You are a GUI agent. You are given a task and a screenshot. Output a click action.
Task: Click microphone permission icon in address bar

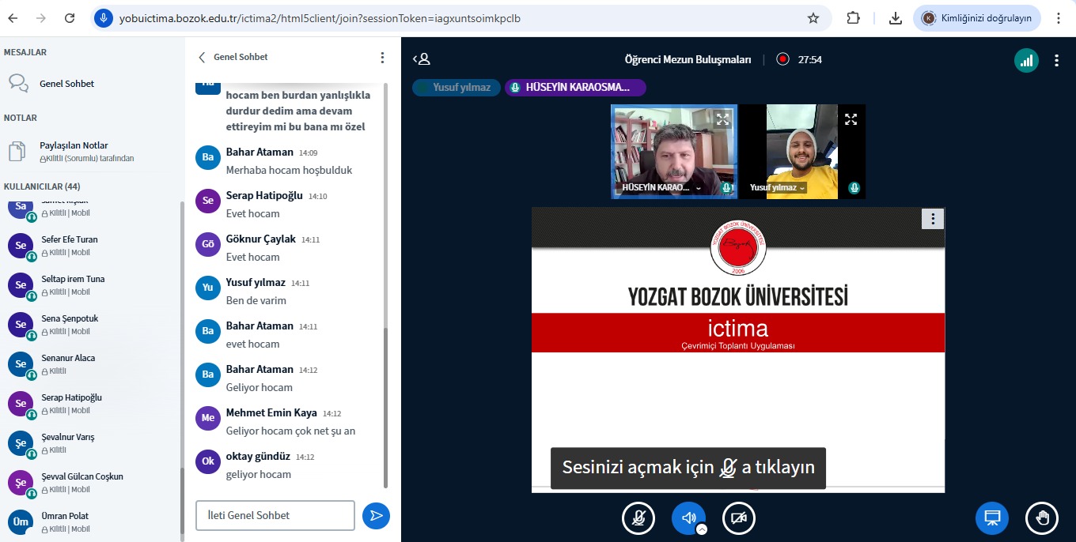(x=104, y=17)
